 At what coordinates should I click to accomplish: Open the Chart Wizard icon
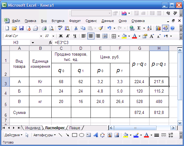click(x=158, y=28)
